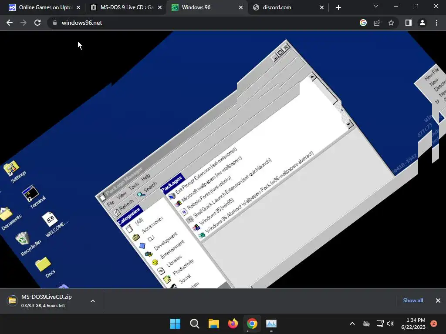Open the Help menu in Package Manager
Viewport: 446px width, 334px height.
pyautogui.click(x=145, y=177)
